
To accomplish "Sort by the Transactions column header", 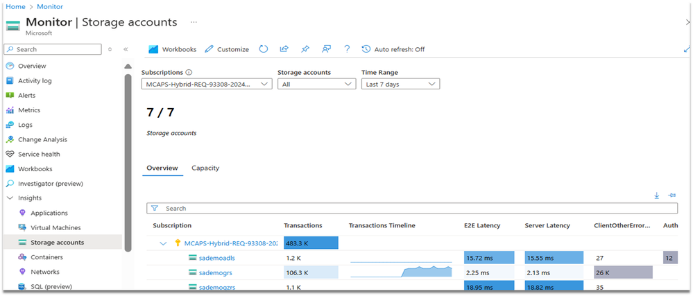I will [302, 226].
